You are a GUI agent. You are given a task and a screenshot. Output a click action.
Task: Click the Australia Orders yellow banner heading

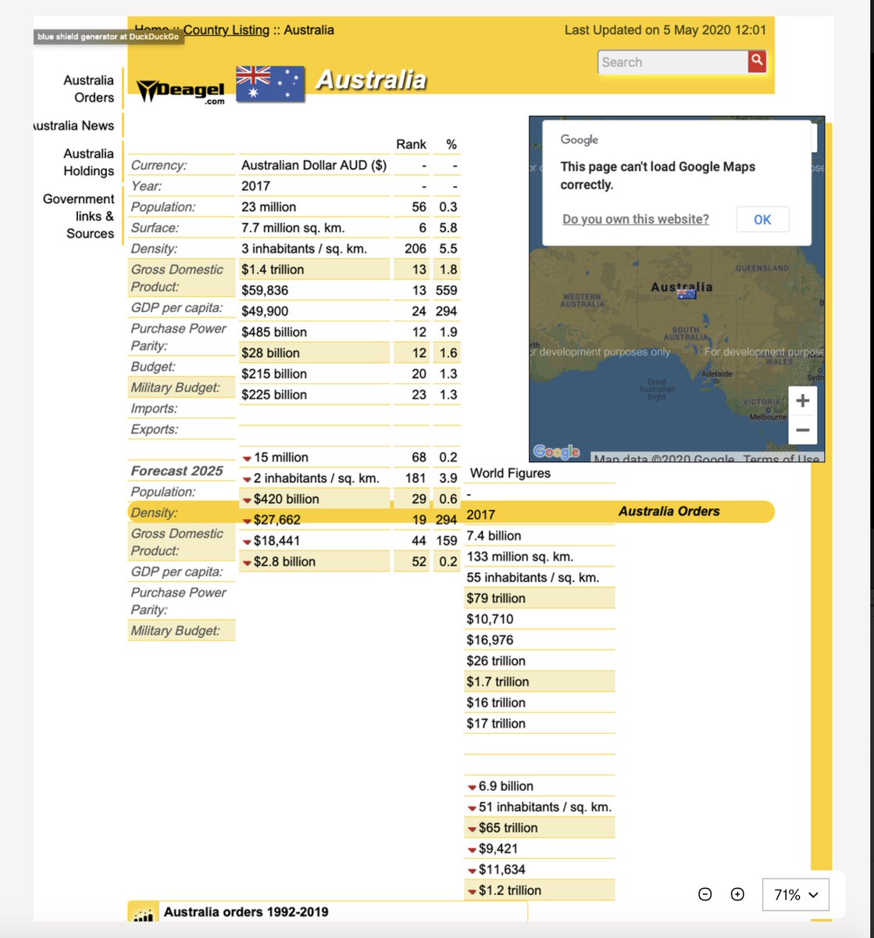tap(669, 511)
